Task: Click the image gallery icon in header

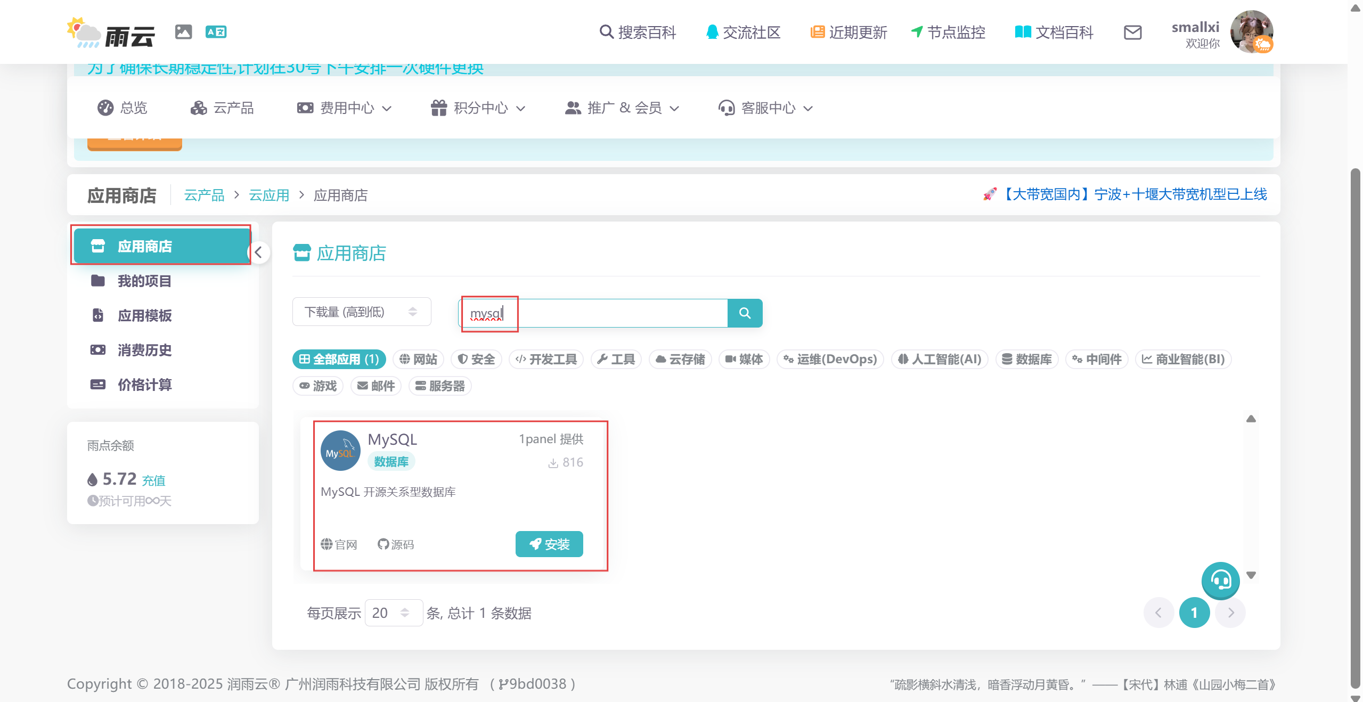Action: pos(183,32)
